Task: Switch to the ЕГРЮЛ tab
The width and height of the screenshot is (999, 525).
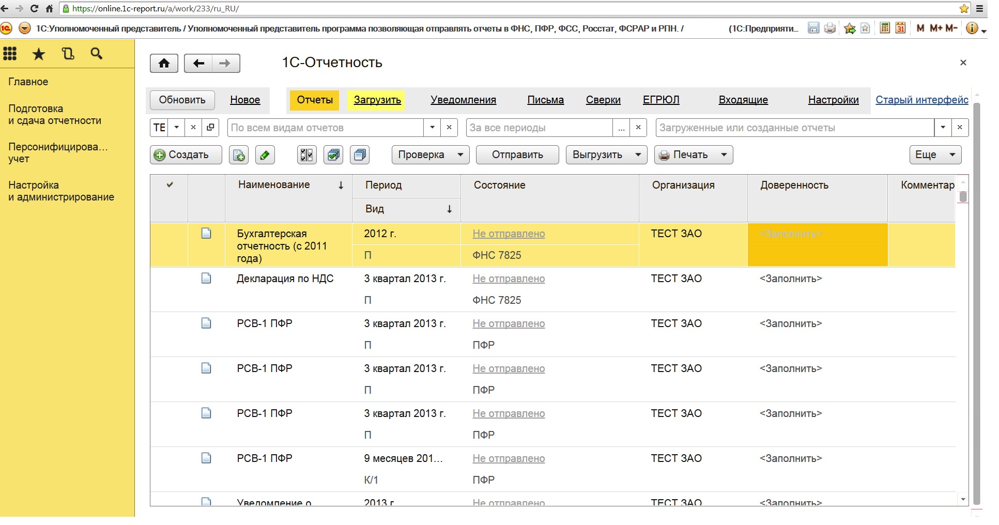Action: pos(661,100)
